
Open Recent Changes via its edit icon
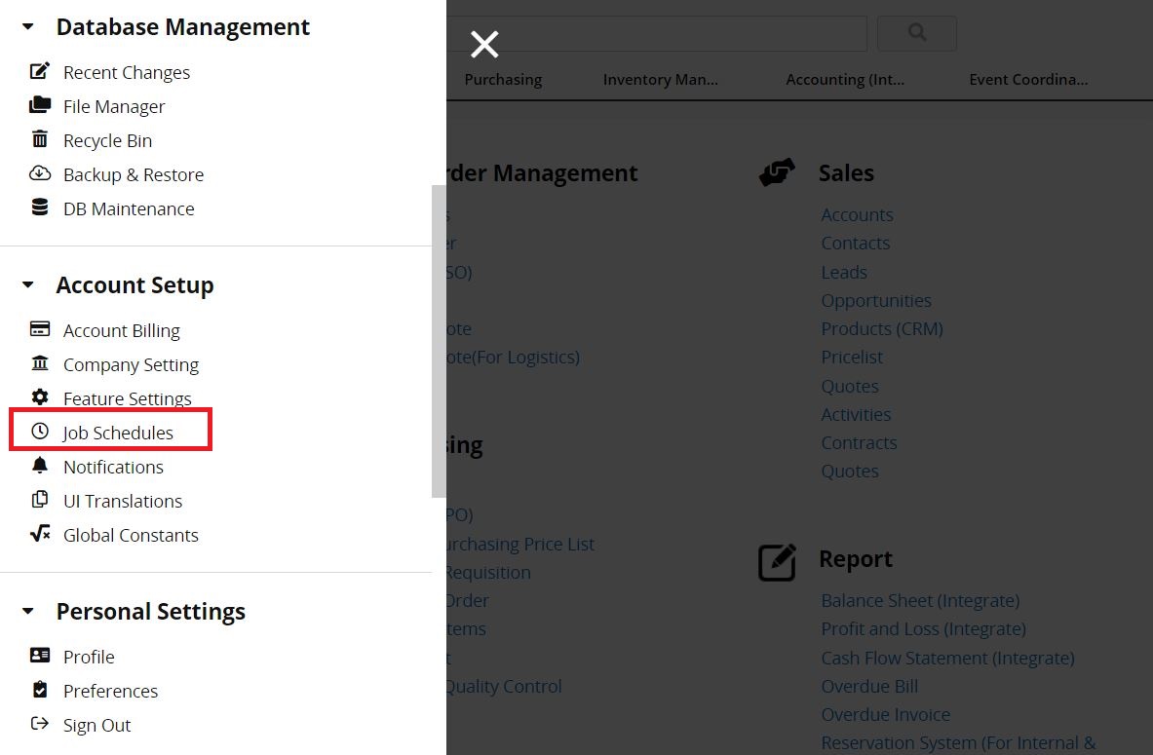point(40,71)
